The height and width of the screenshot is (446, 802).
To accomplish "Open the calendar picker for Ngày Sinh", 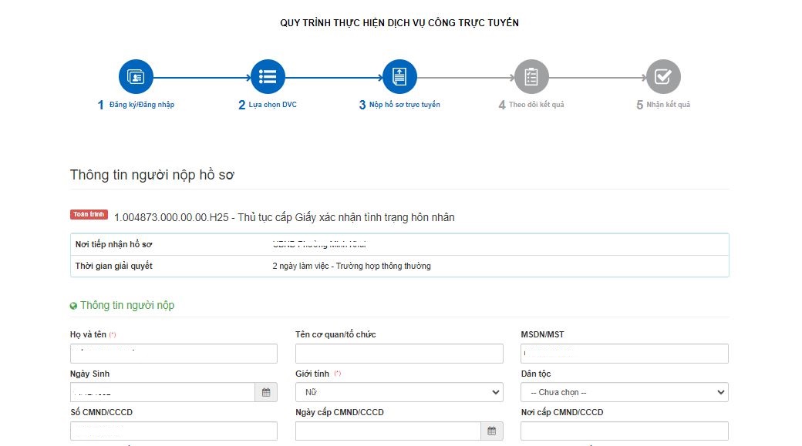I will pyautogui.click(x=265, y=392).
